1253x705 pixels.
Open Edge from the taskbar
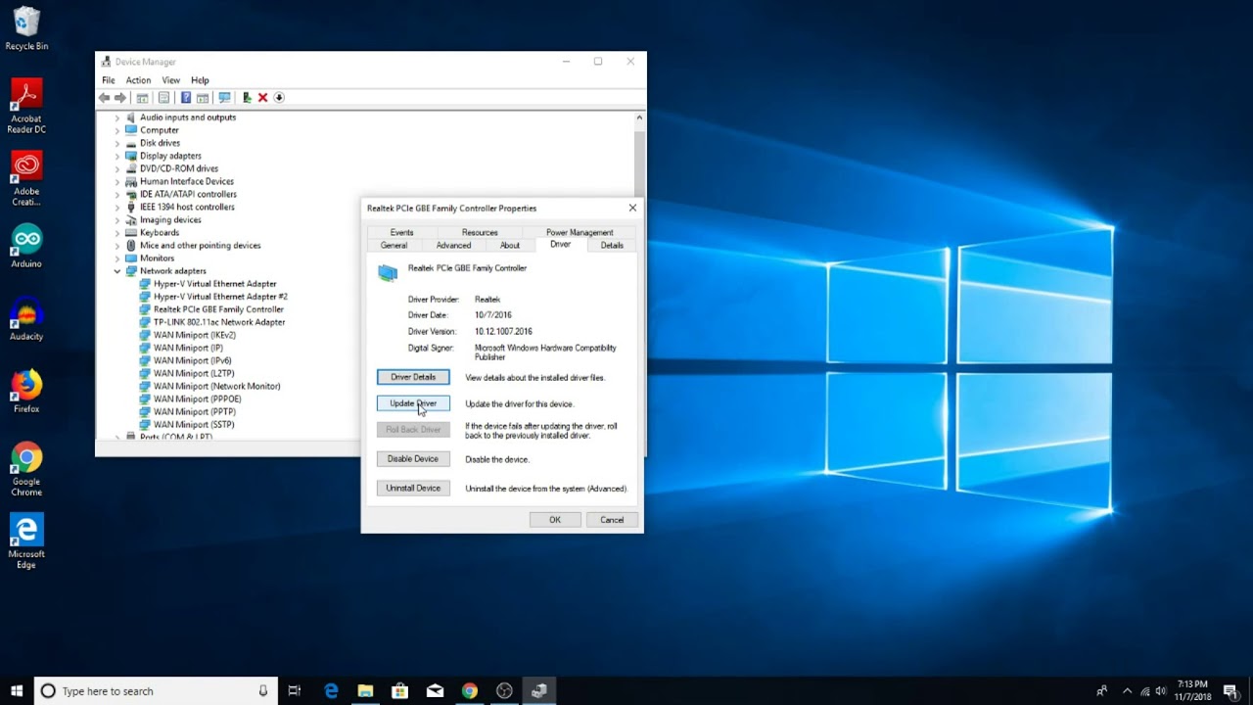[x=331, y=690]
